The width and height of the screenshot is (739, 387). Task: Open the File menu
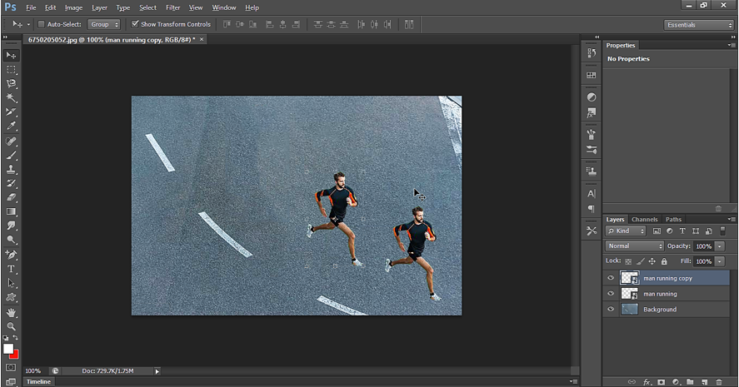tap(31, 7)
